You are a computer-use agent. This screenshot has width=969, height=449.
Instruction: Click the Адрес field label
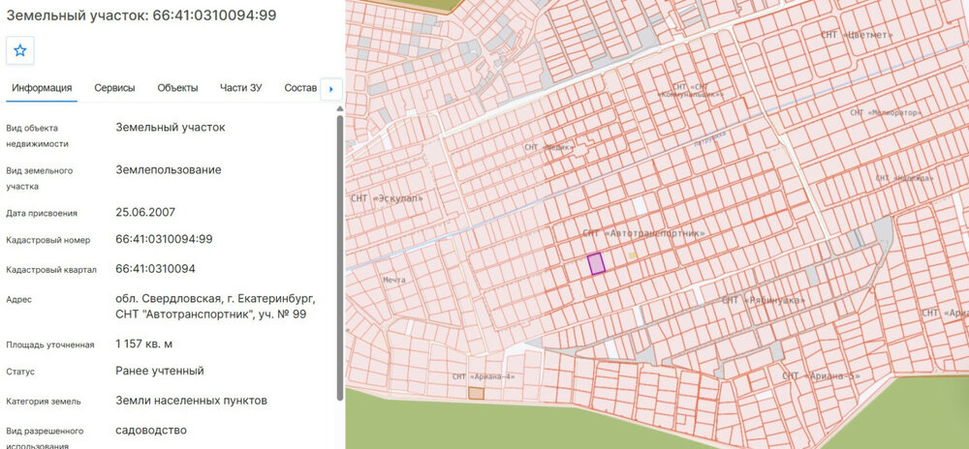coord(18,300)
